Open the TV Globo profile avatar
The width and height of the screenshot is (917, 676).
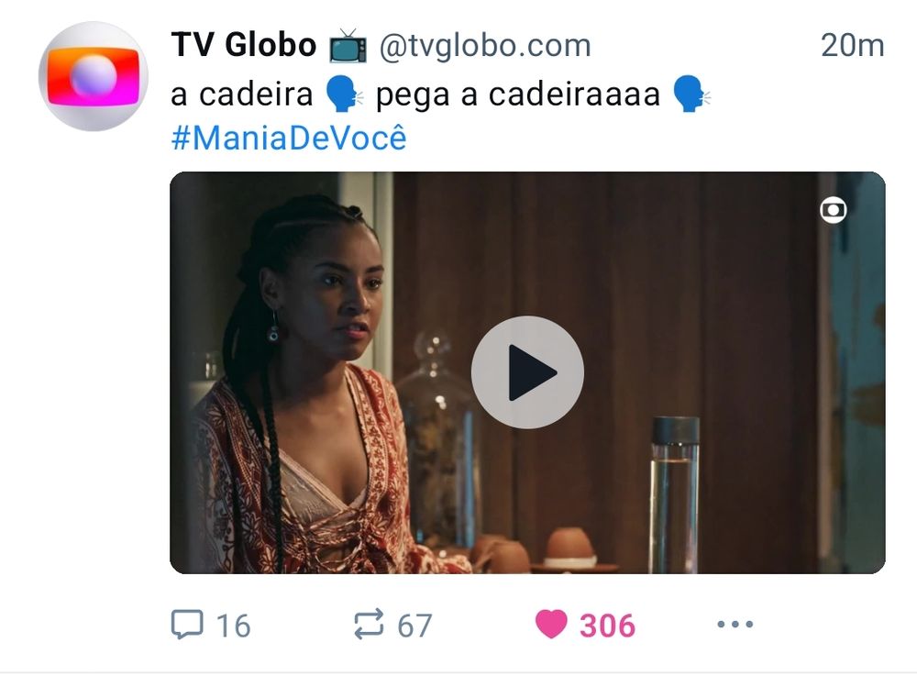coord(93,77)
